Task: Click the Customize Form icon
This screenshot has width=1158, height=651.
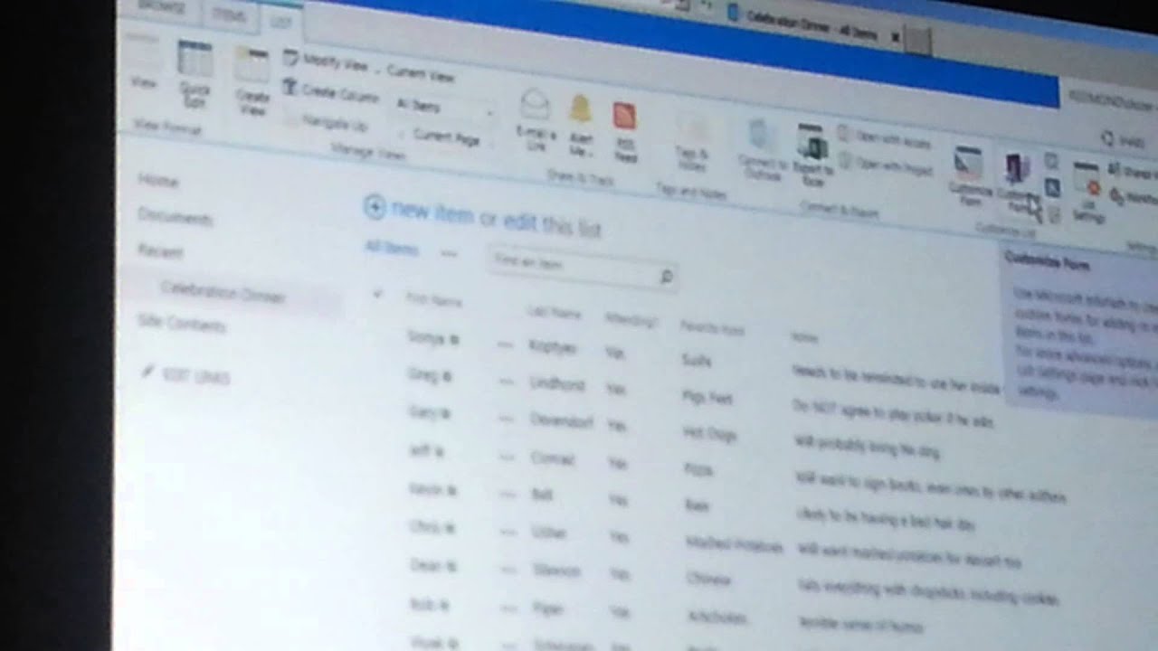Action: [x=968, y=164]
